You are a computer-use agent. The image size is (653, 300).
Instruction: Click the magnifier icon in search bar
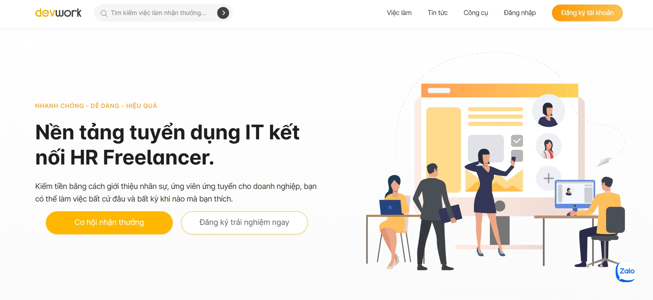click(x=104, y=13)
